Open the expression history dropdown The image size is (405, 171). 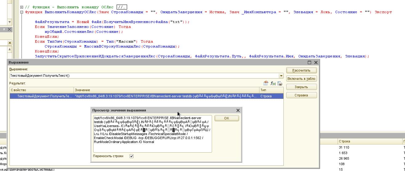(x=281, y=76)
